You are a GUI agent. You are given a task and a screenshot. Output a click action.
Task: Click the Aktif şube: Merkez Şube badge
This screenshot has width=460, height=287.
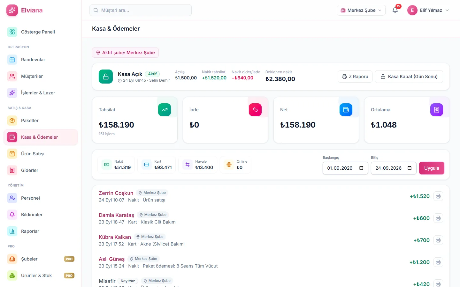point(125,53)
